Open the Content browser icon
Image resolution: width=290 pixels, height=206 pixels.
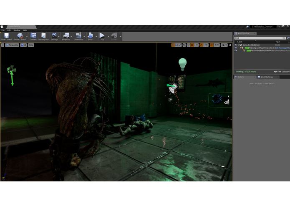tap(33, 36)
